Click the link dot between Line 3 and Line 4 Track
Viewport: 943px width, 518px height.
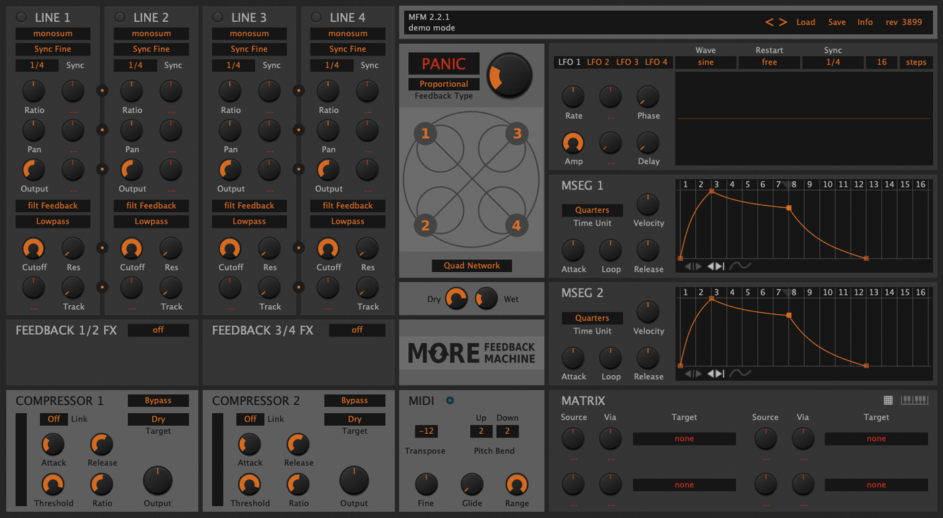299,287
